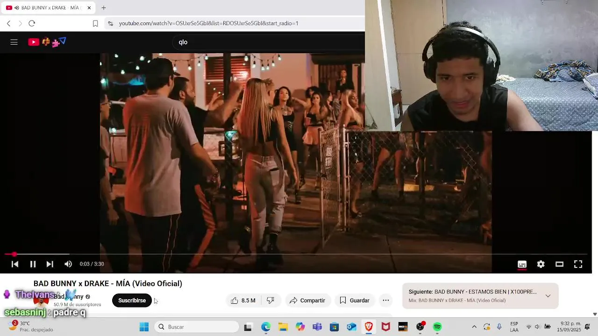Switch to Brave browser on the taskbar
The height and width of the screenshot is (336, 598).
369,327
